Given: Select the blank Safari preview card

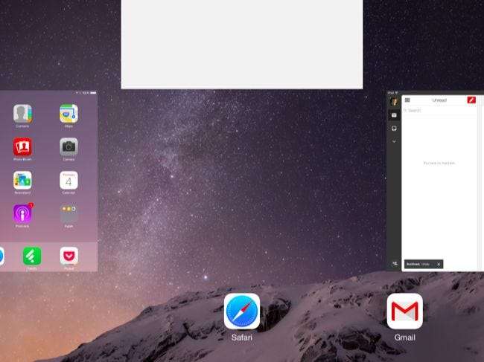Looking at the screenshot, I should coord(242,45).
